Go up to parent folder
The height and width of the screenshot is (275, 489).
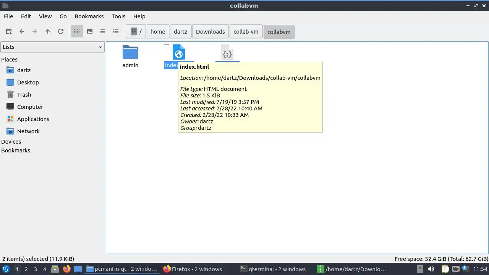click(48, 32)
